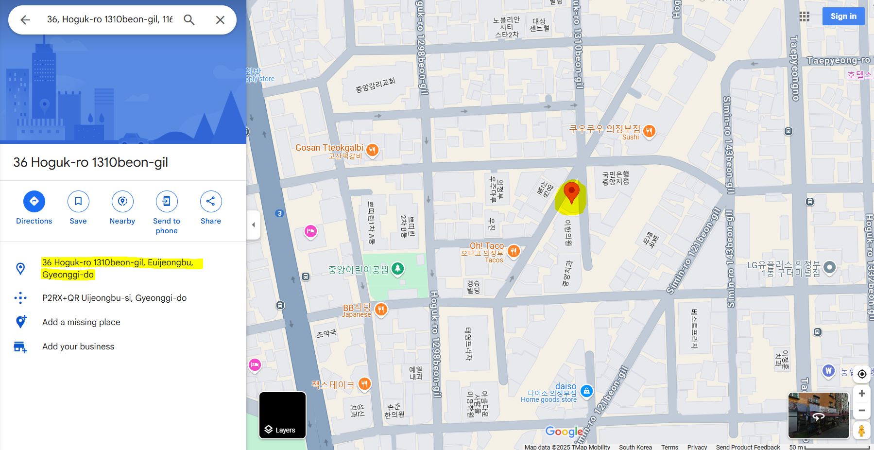This screenshot has height=450, width=874.
Task: Open the LG유플러스 store marker
Action: [830, 267]
